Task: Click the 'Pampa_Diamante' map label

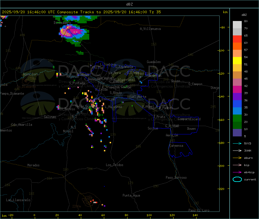Action: point(12,94)
